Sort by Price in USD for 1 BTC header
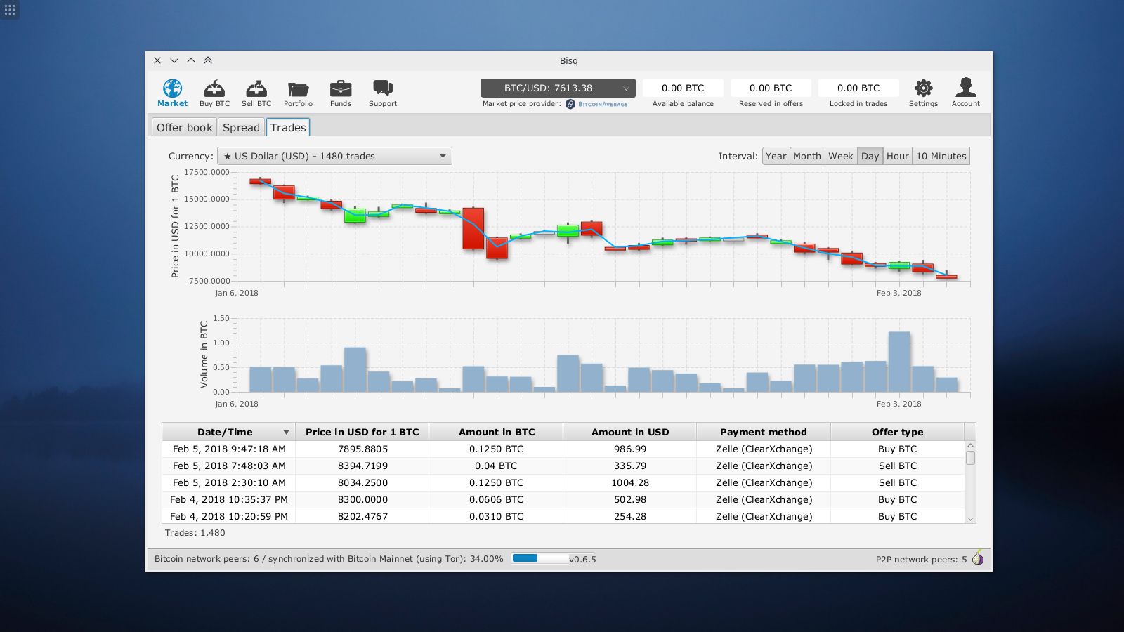The image size is (1124, 632). (362, 432)
